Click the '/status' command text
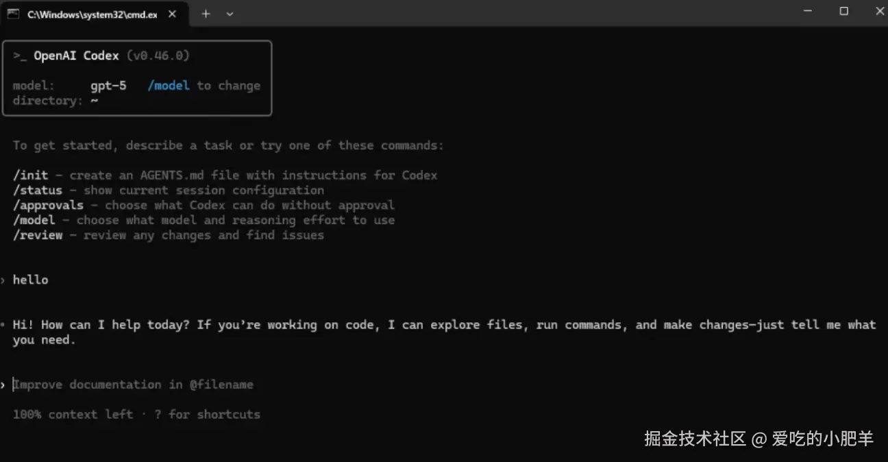888x462 pixels. click(37, 190)
